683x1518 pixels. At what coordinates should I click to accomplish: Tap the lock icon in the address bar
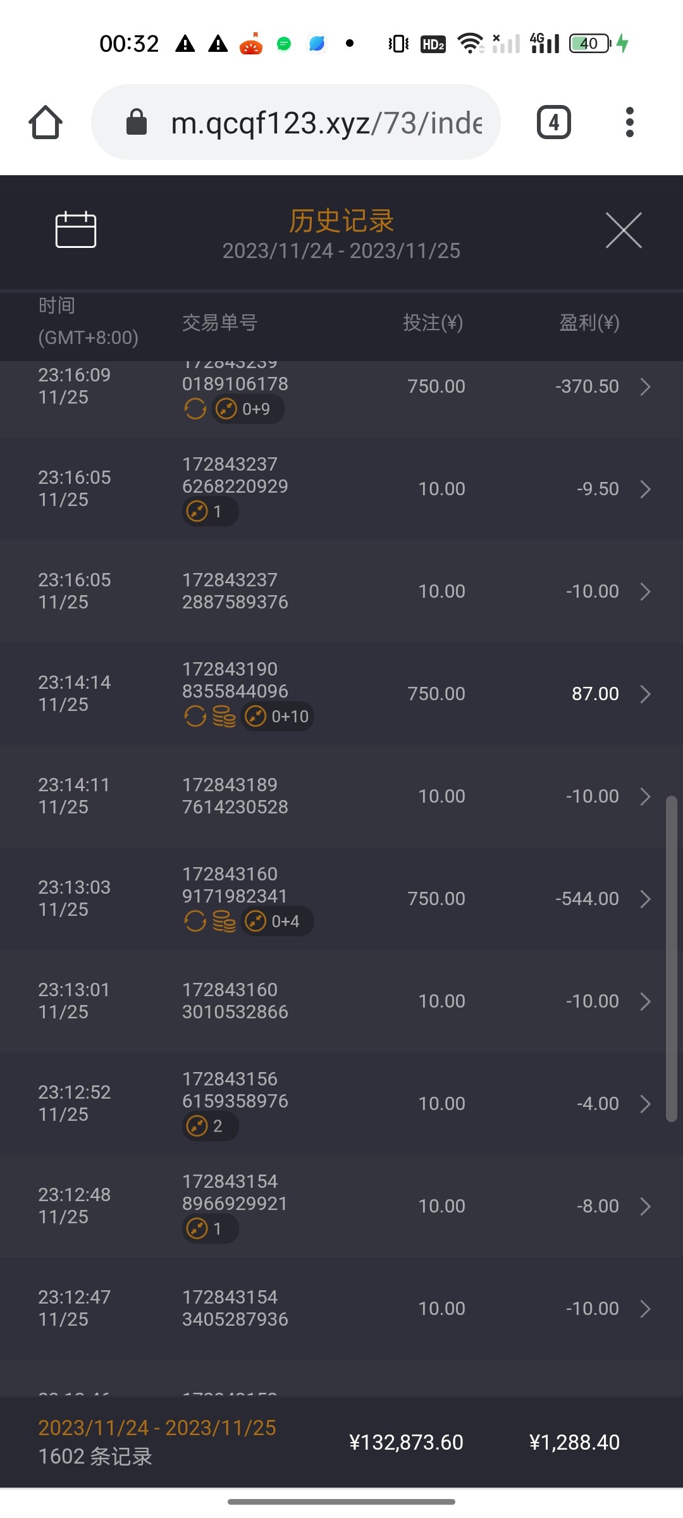[x=137, y=122]
